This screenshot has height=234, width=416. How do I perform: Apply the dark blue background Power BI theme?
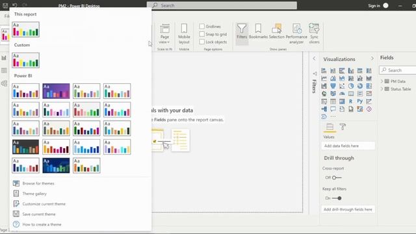56,165
